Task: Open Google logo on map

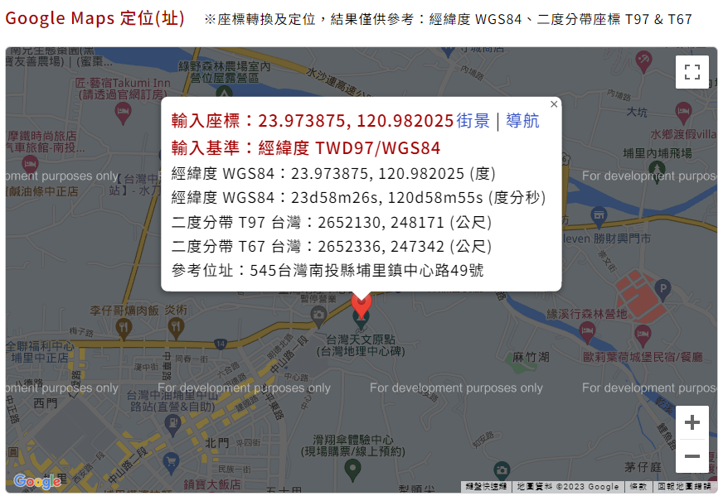Action: 37,482
